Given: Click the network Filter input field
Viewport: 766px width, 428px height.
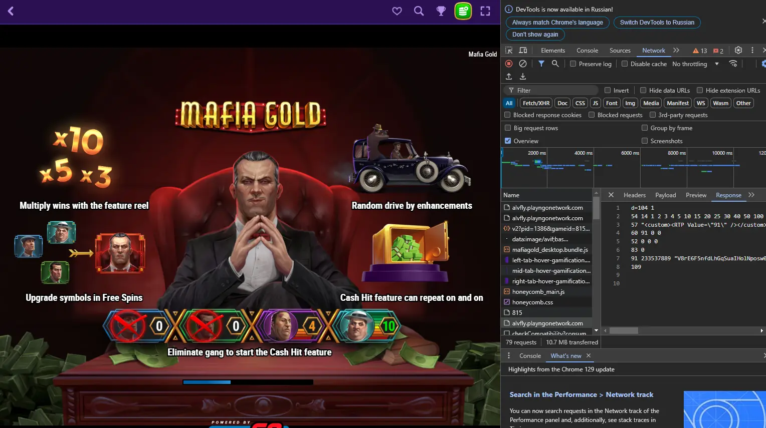Looking at the screenshot, I should [x=551, y=90].
